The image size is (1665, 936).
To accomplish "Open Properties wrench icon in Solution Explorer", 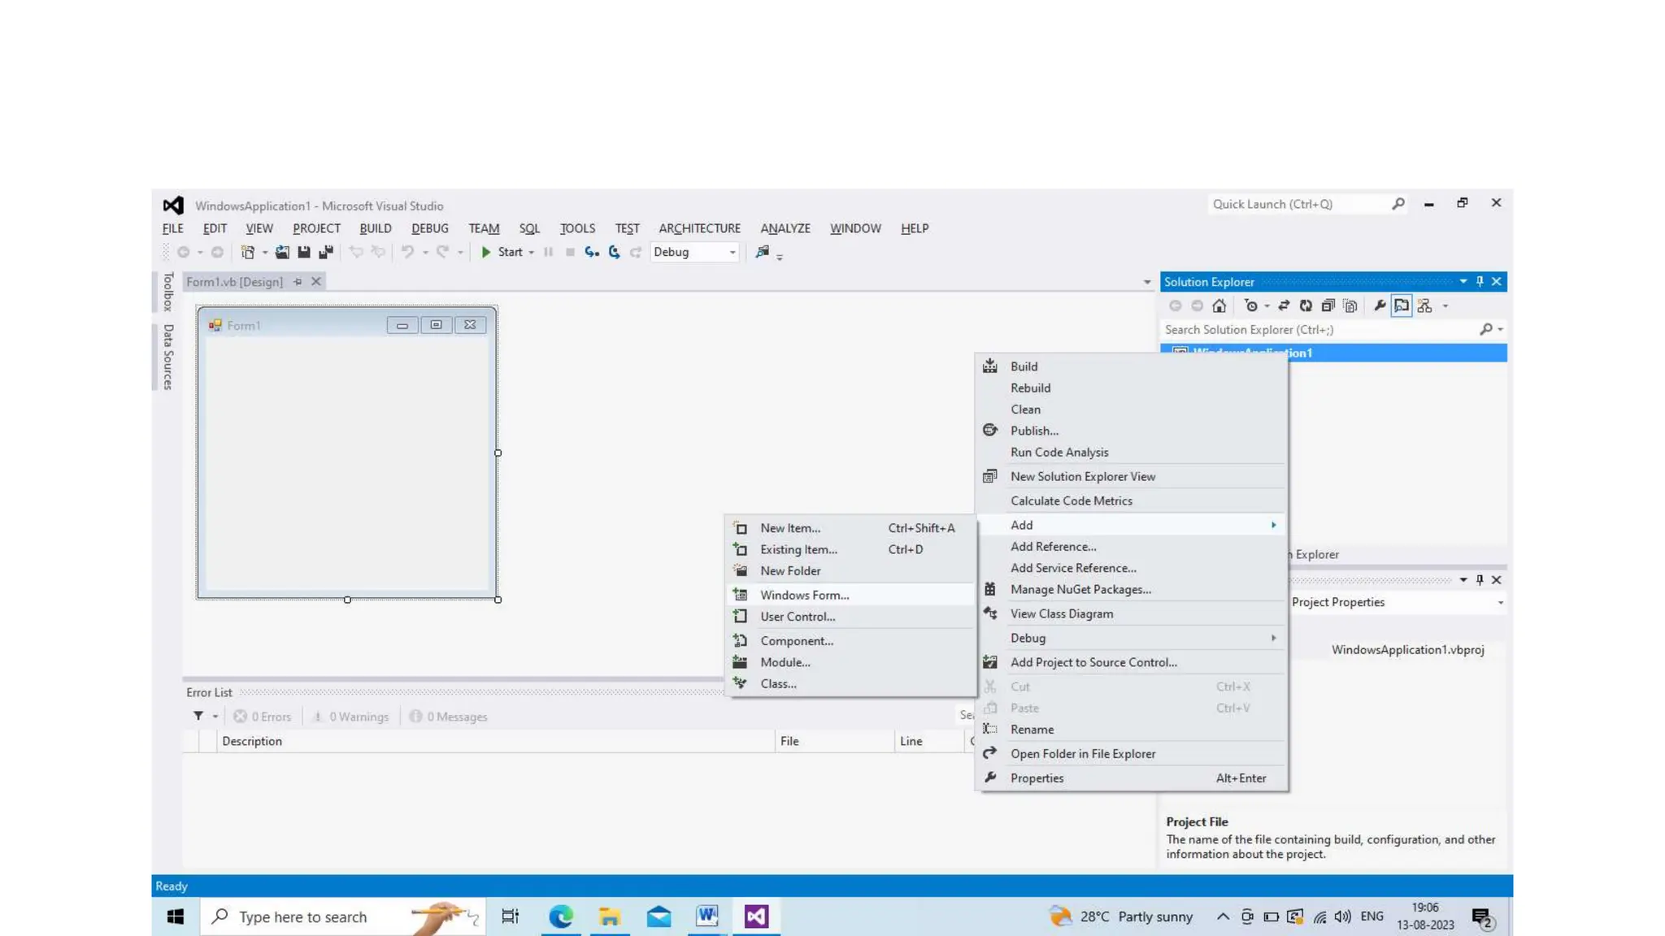I will tap(1380, 305).
